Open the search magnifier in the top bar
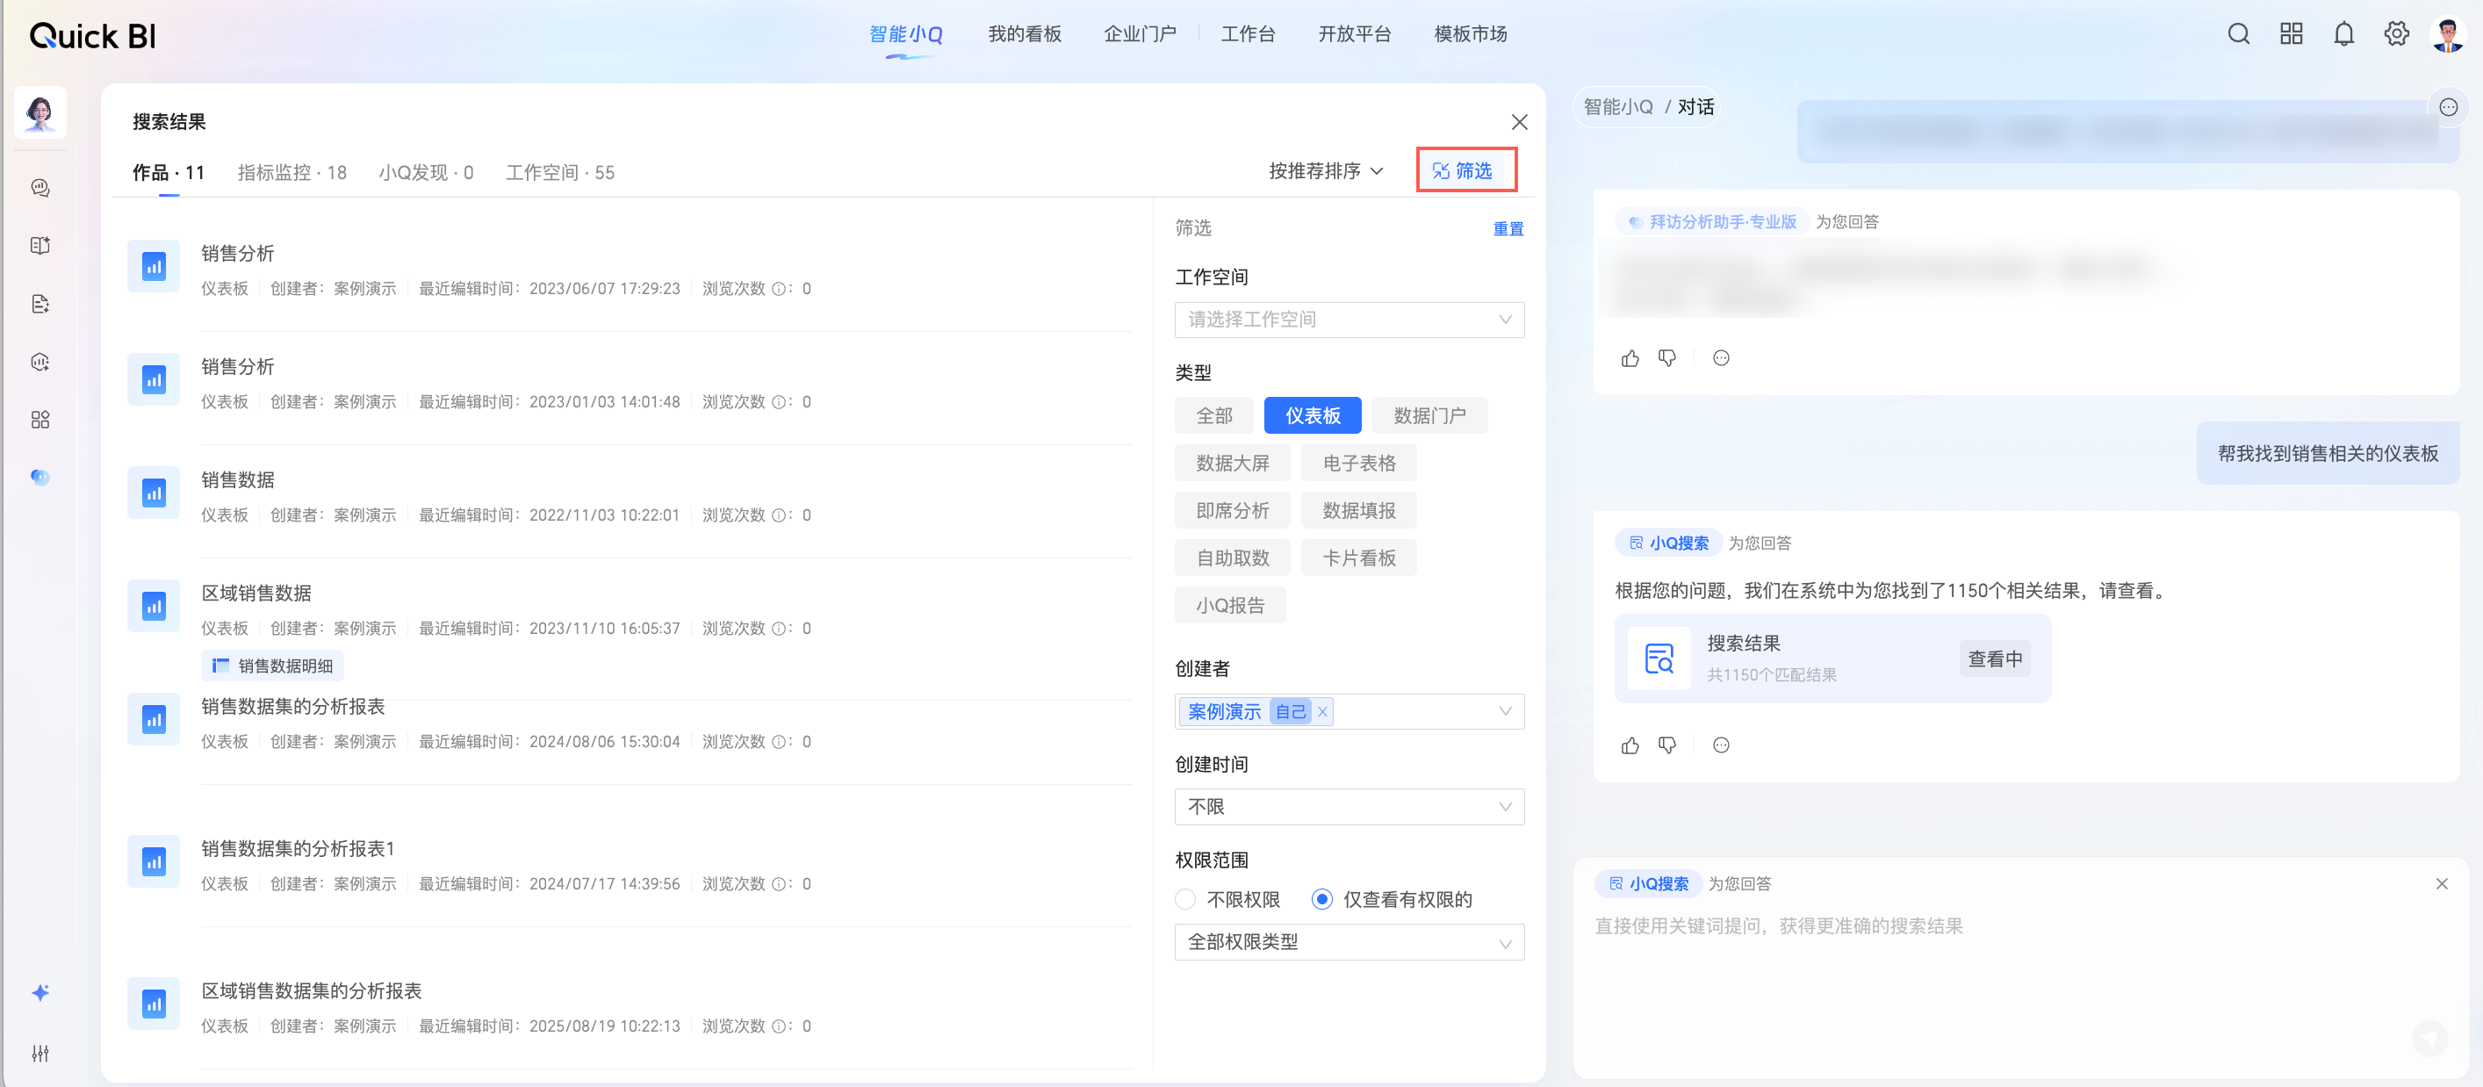Viewport: 2483px width, 1087px height. pyautogui.click(x=2238, y=35)
